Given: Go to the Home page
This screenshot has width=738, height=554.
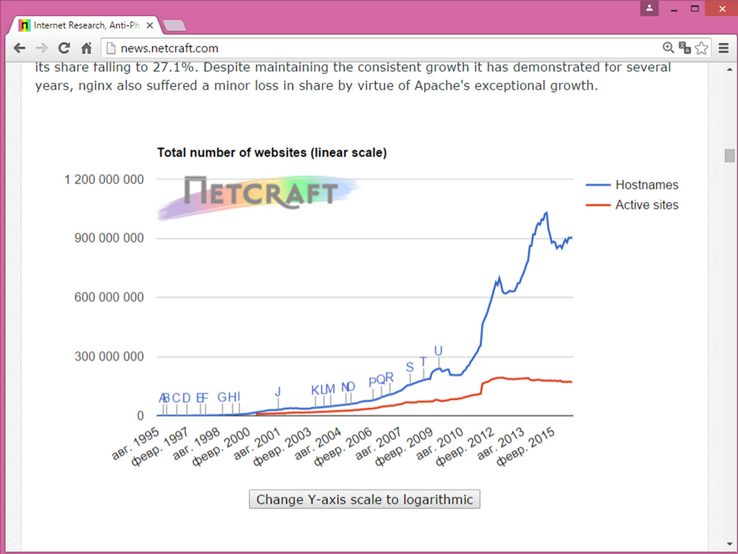Looking at the screenshot, I should tap(87, 48).
